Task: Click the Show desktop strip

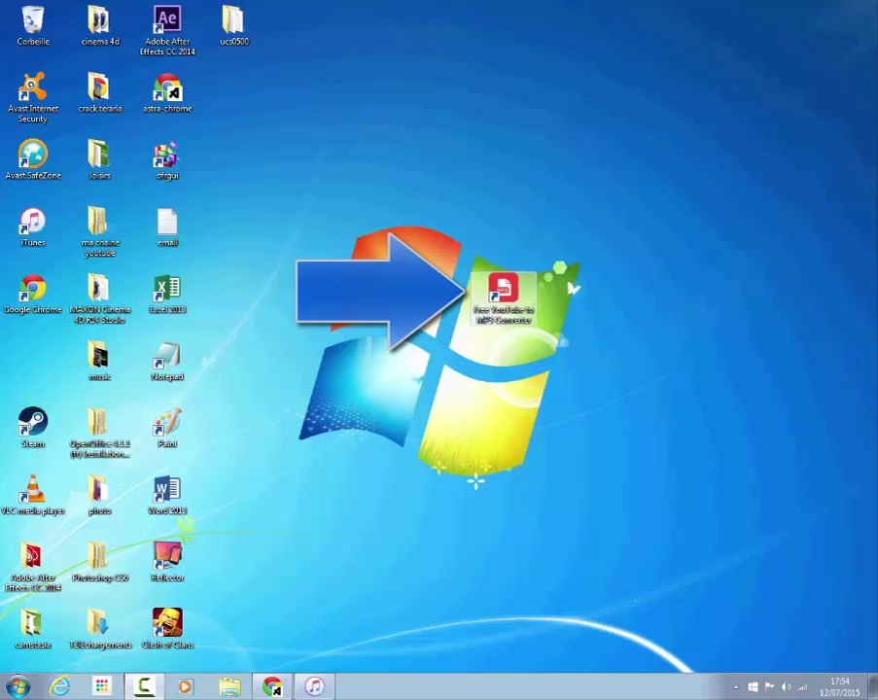Action: [872, 687]
